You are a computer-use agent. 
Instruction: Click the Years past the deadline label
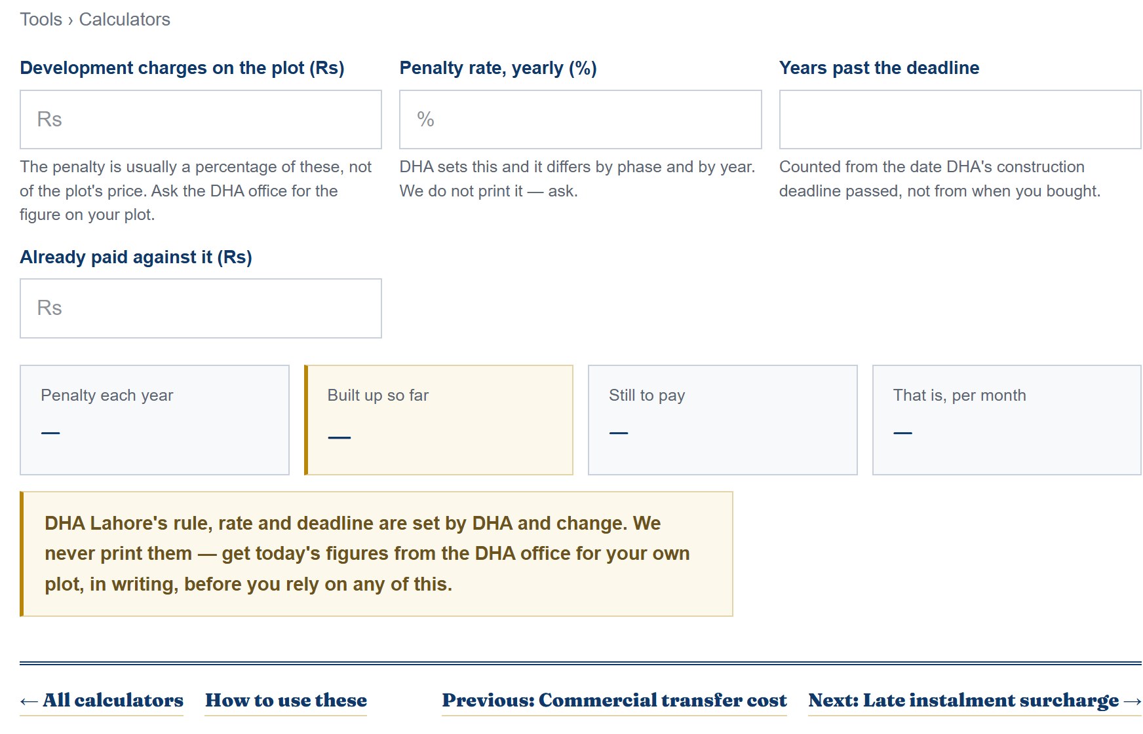tap(879, 68)
